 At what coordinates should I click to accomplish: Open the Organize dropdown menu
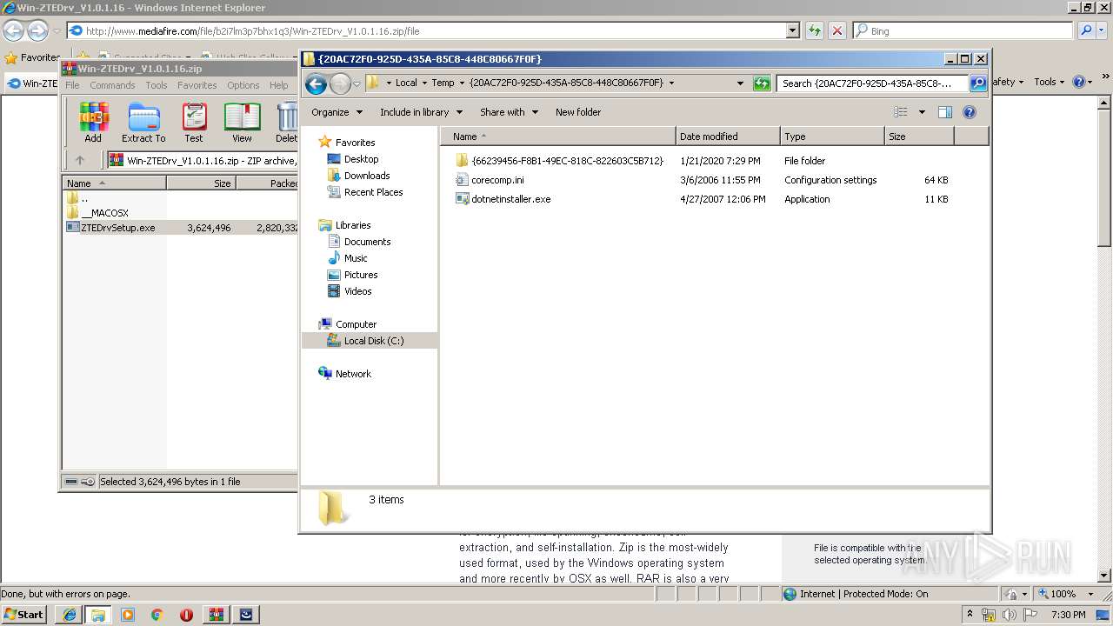pos(337,112)
